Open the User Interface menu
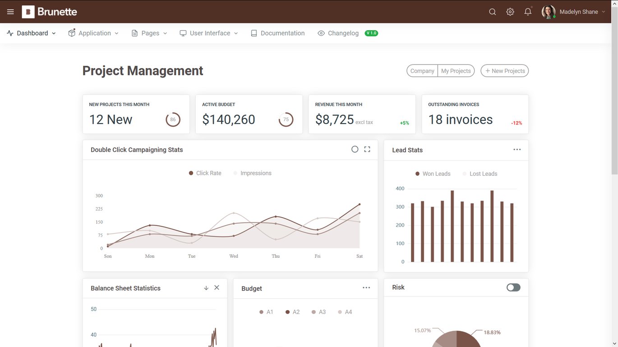The width and height of the screenshot is (618, 347). 209,33
